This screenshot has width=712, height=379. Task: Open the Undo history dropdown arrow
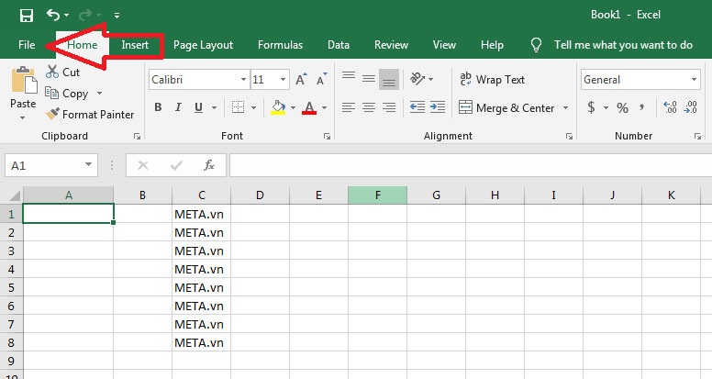pyautogui.click(x=67, y=16)
